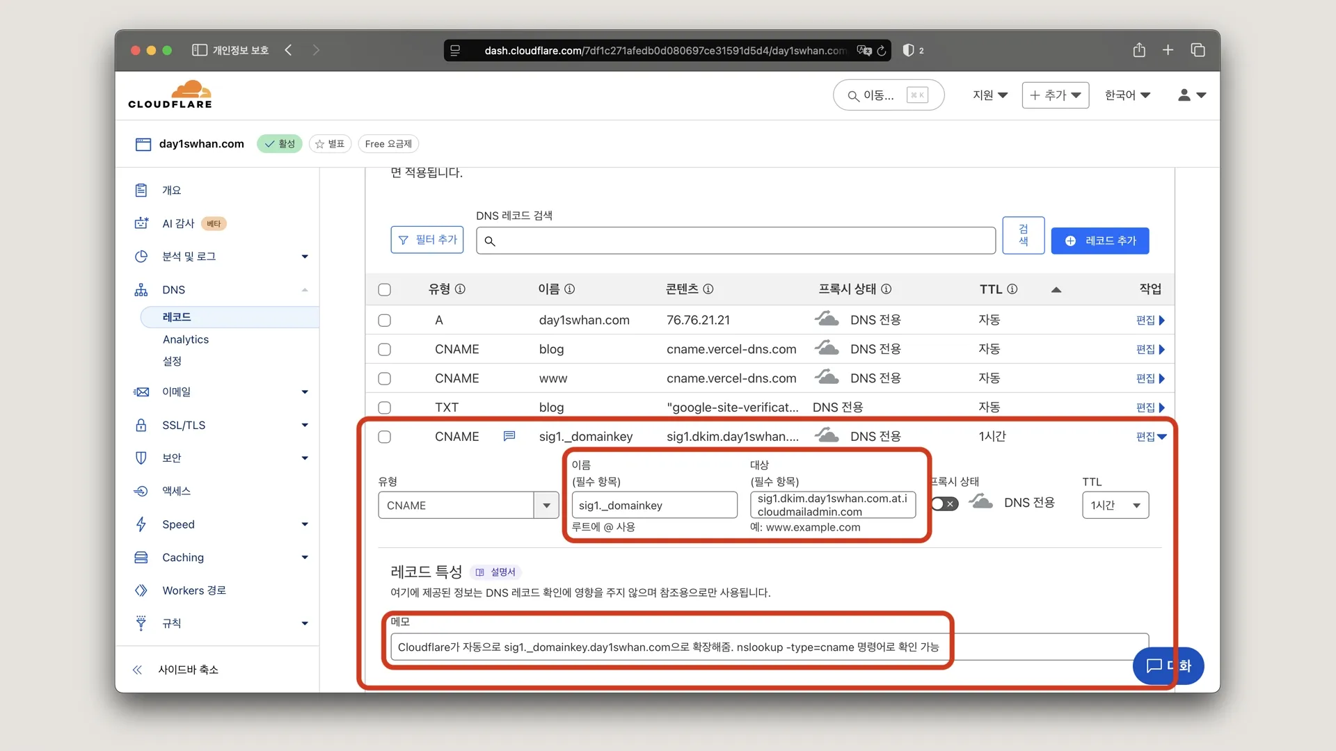1336x751 pixels.
Task: Click the 레코드 추가 button
Action: (1100, 241)
